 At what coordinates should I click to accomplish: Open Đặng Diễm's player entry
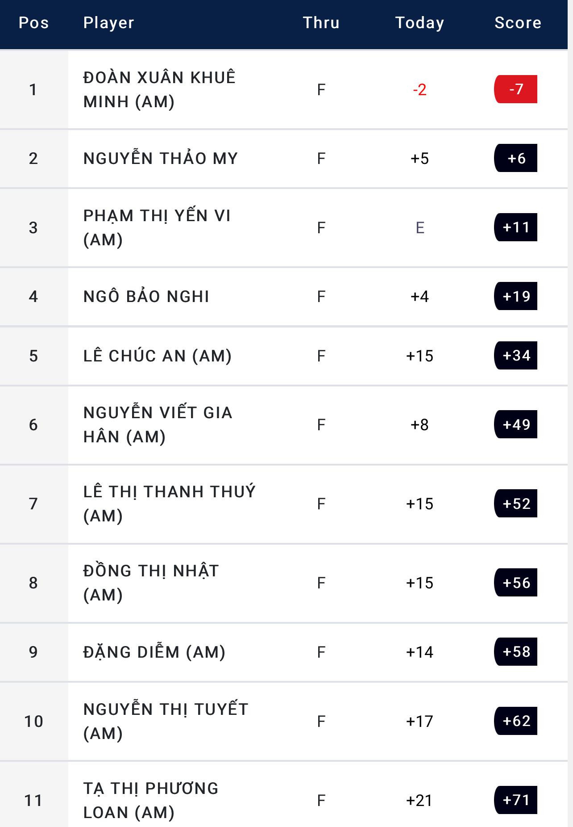tap(154, 652)
